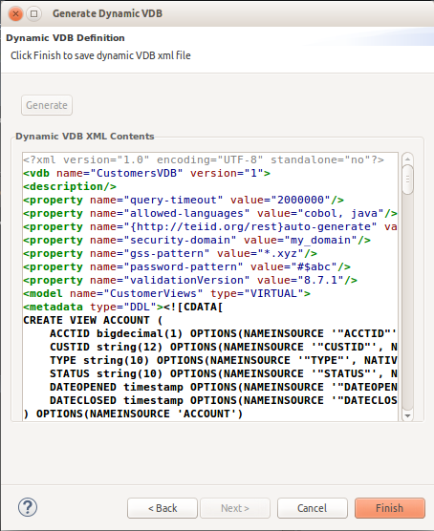The image size is (434, 531).
Task: Click the Generate button
Action: pos(47,105)
